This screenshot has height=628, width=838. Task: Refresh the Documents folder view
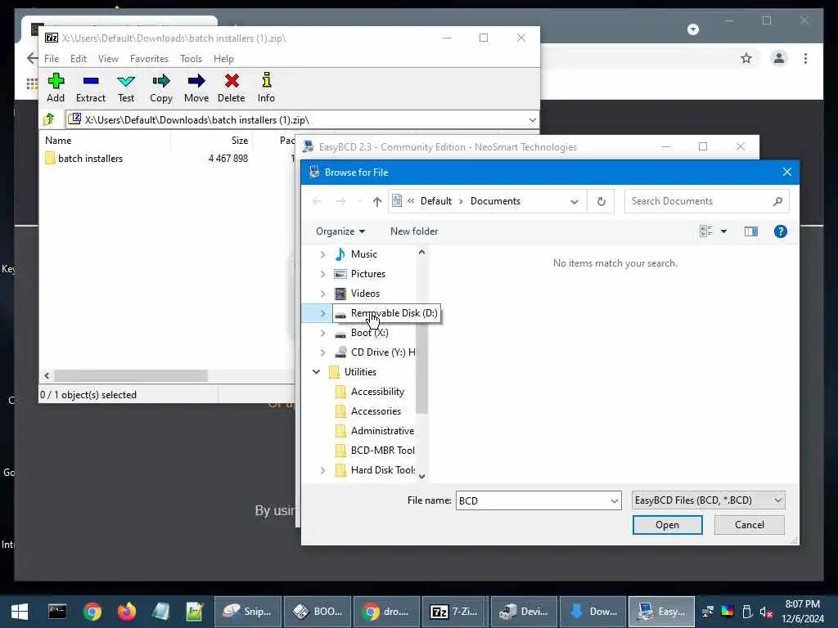click(x=601, y=201)
